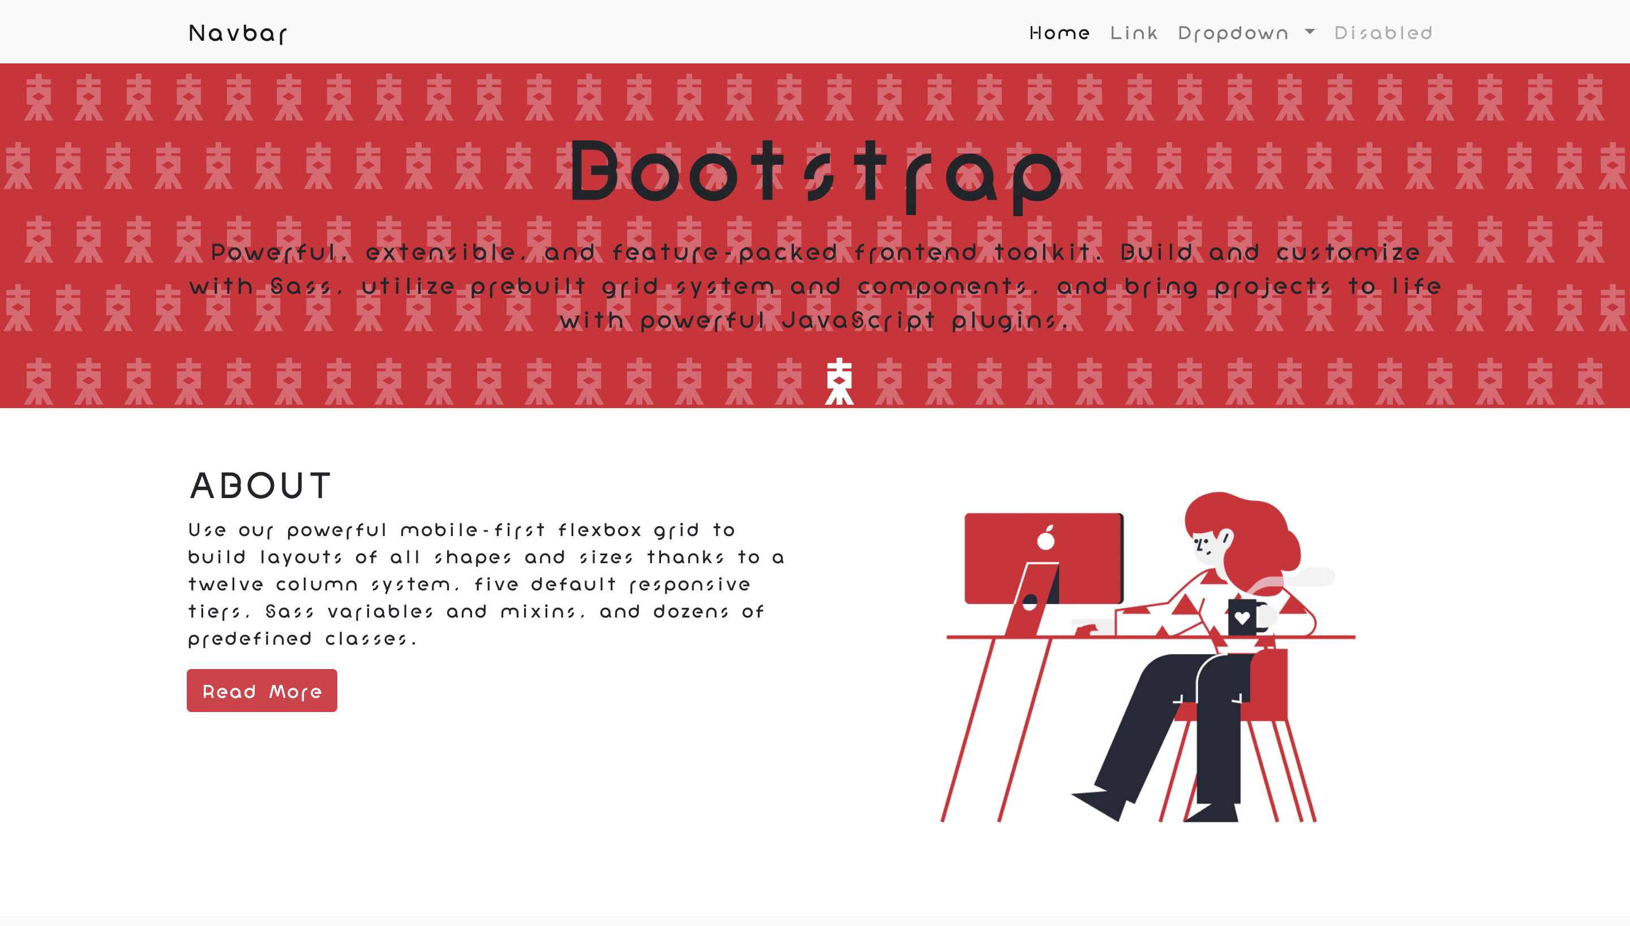Click the Dropdown caret arrow
1630x926 pixels.
[x=1310, y=31]
